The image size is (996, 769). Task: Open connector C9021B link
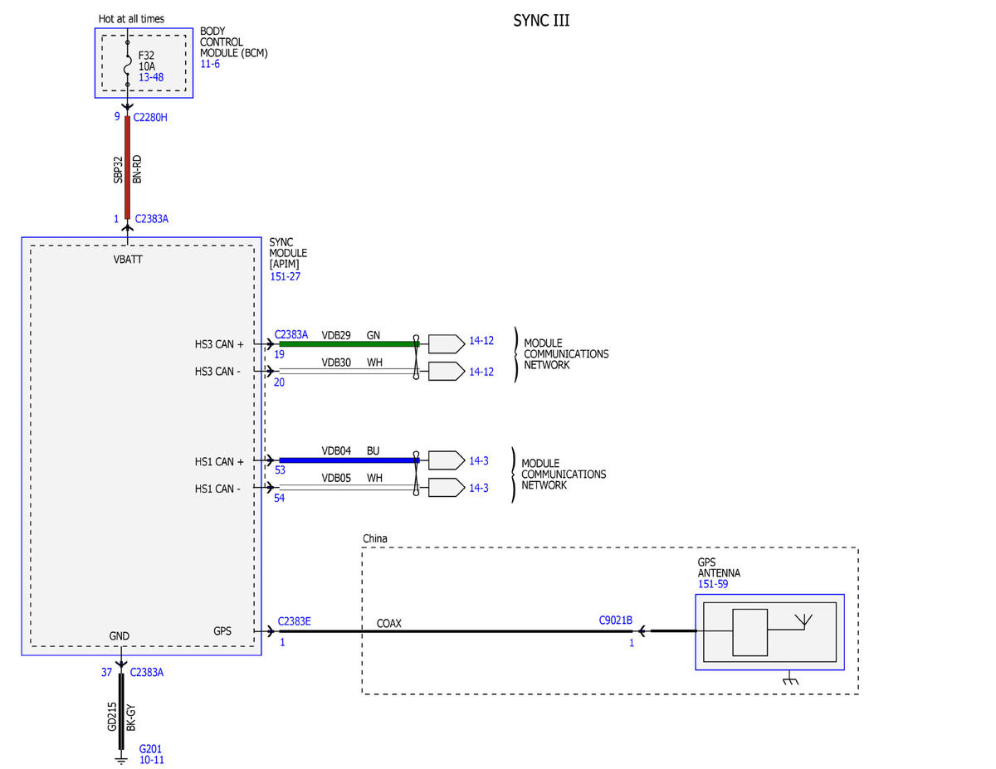click(x=616, y=621)
